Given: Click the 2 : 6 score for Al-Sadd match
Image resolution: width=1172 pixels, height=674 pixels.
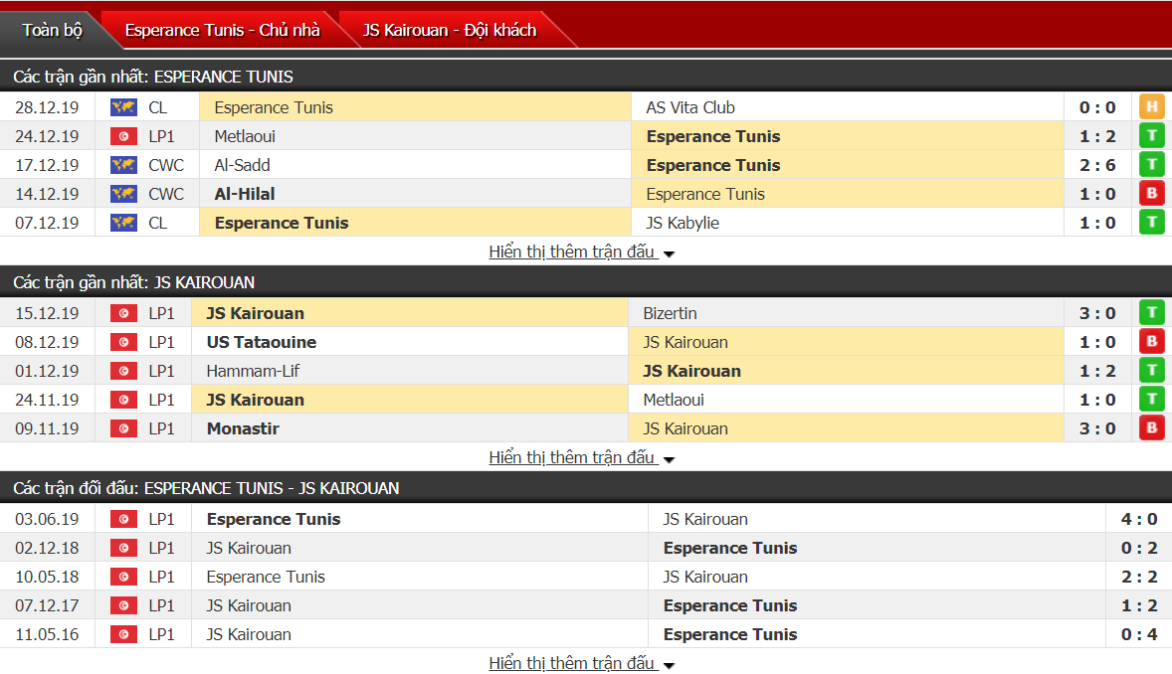Looking at the screenshot, I should (1097, 165).
